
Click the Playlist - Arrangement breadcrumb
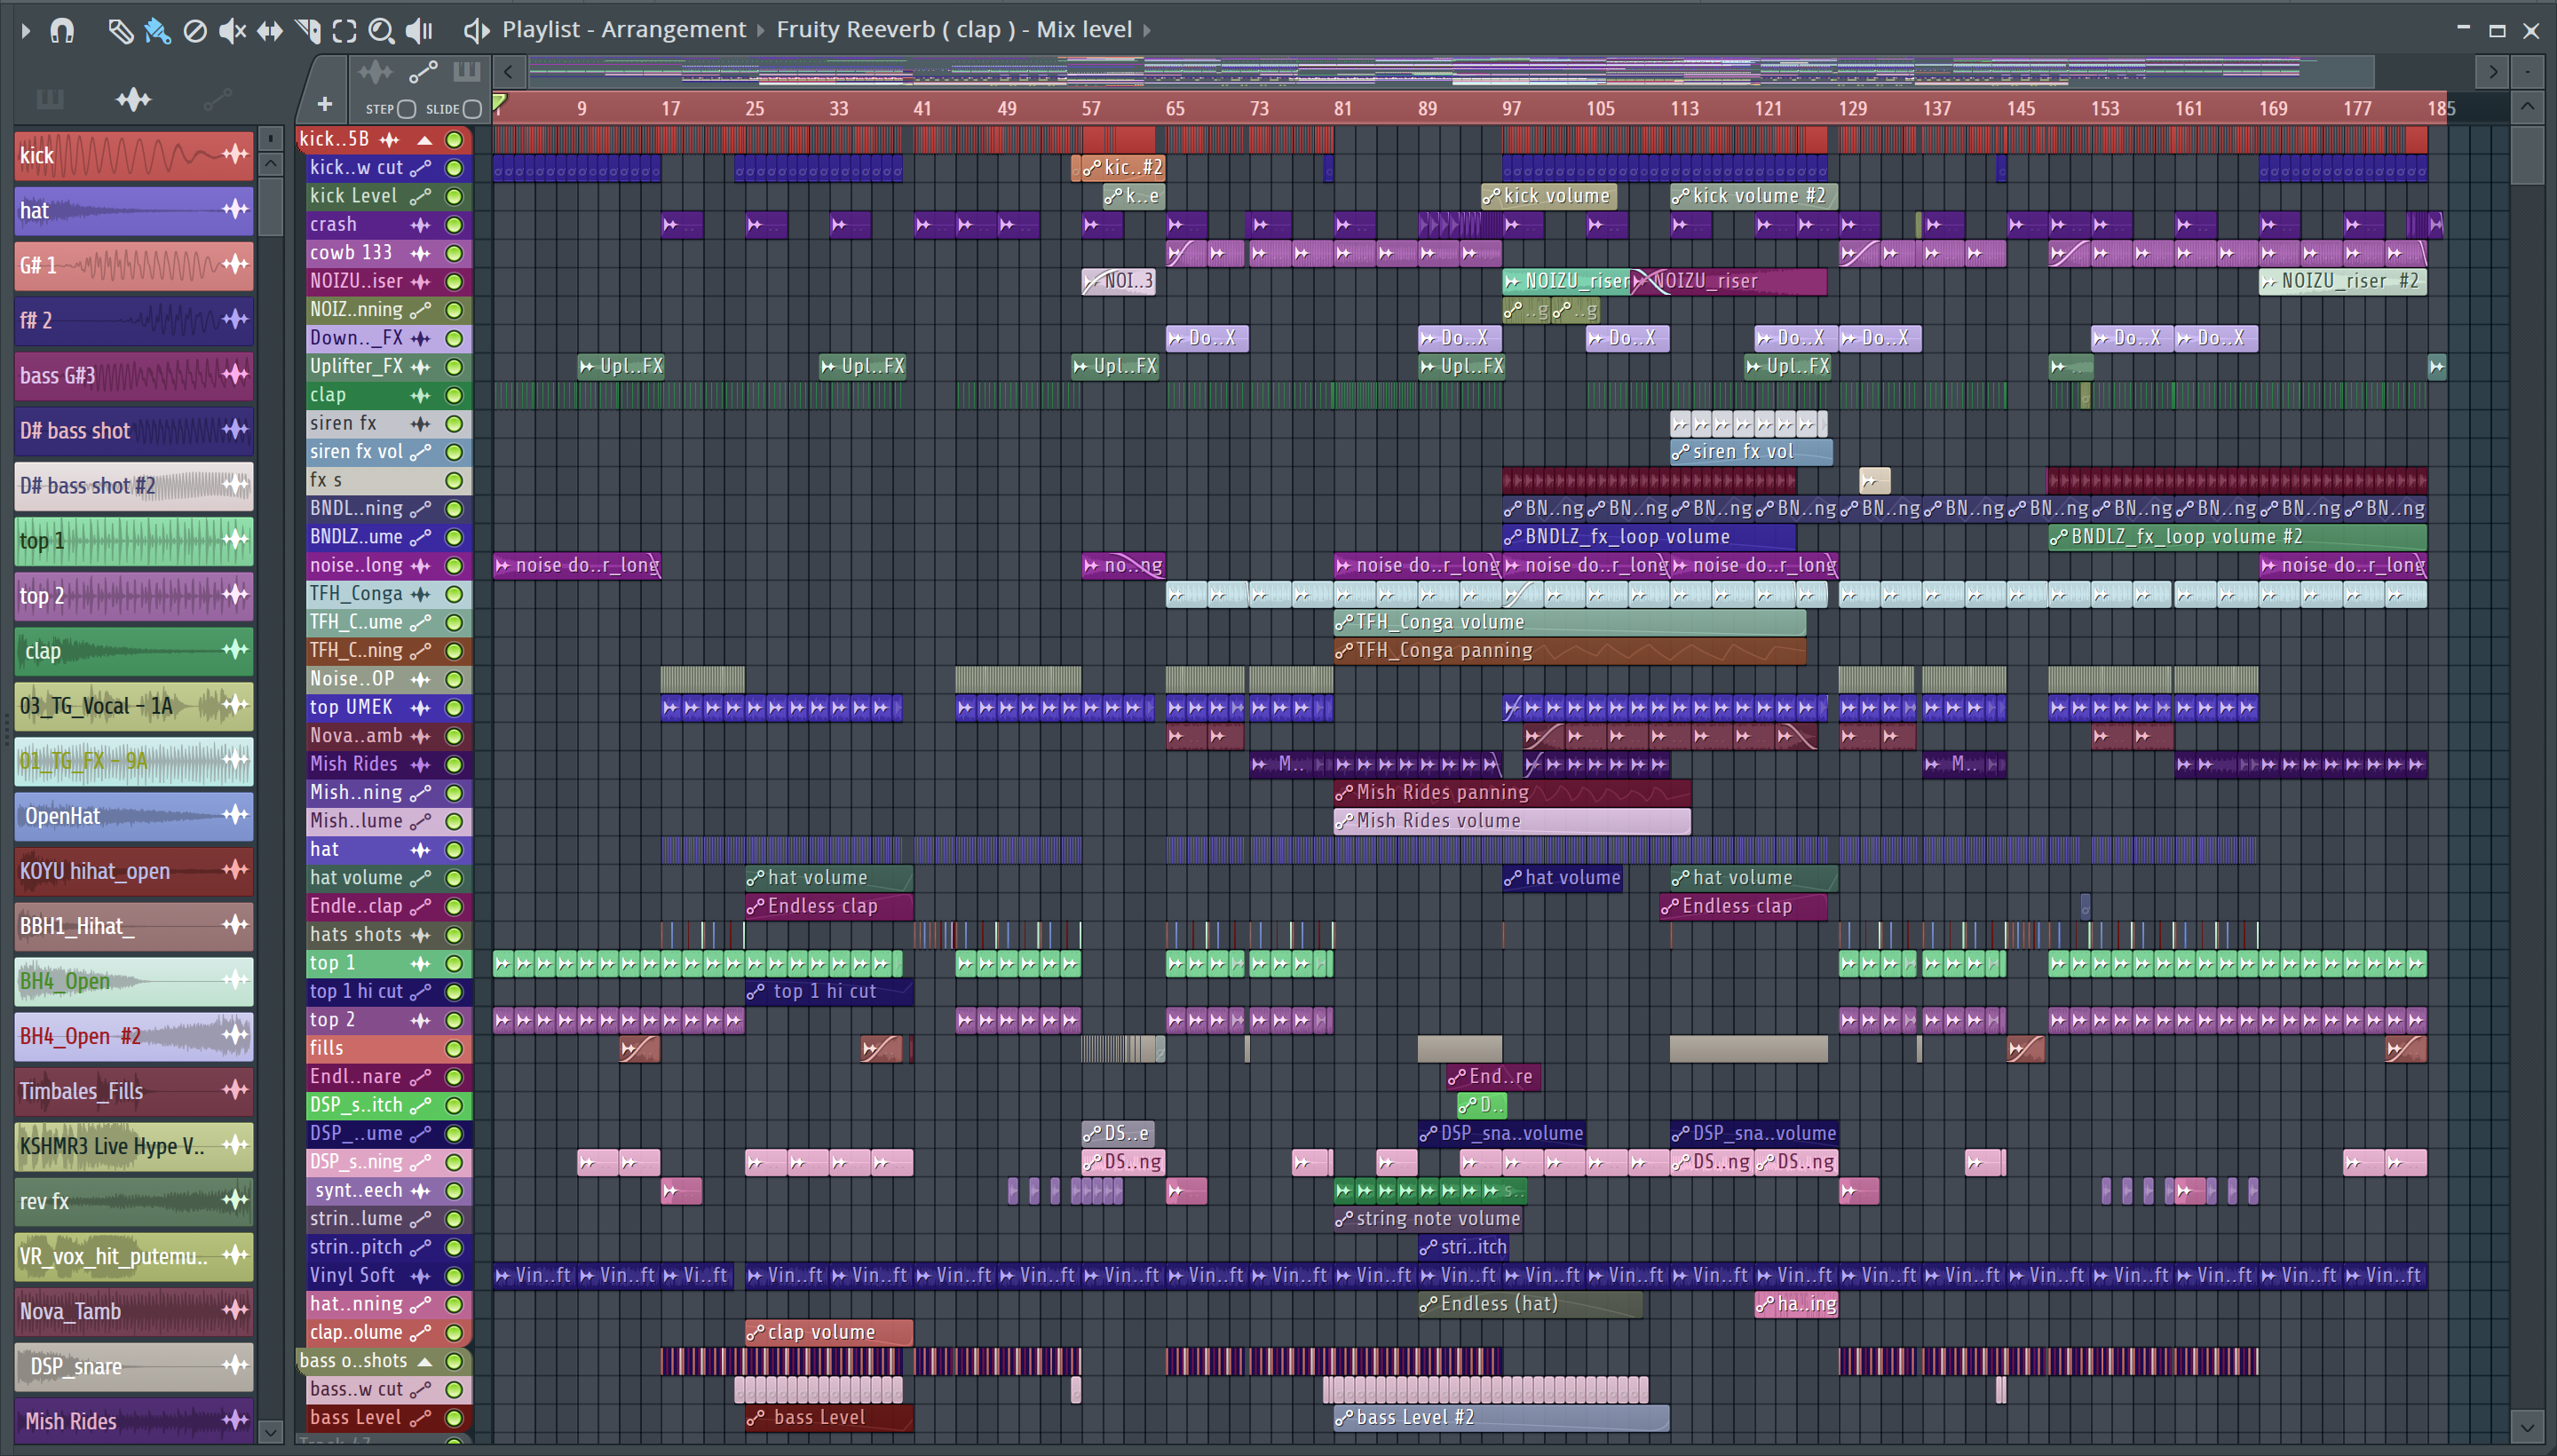624,30
